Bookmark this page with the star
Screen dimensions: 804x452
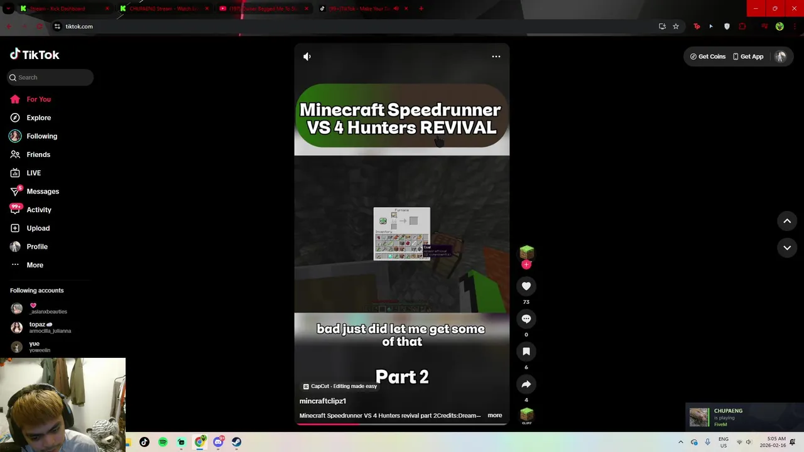click(676, 26)
